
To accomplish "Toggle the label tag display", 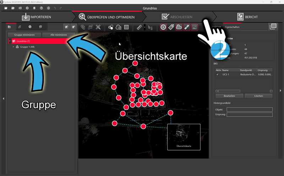I will 171,27.
